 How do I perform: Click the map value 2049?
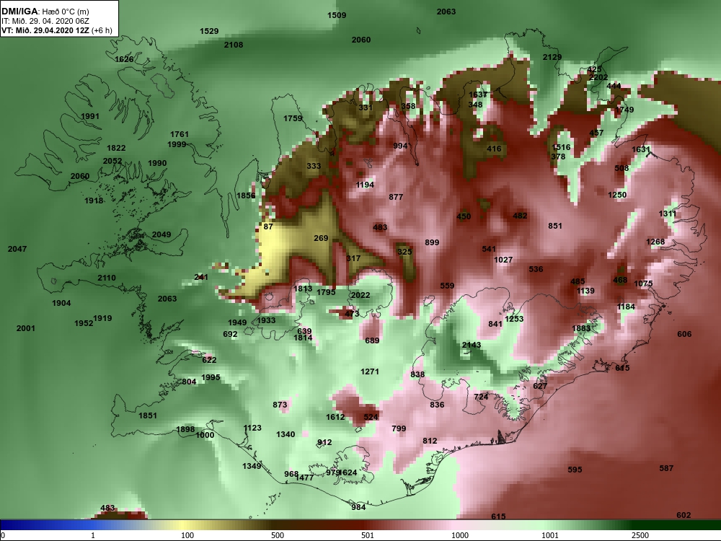(x=162, y=234)
